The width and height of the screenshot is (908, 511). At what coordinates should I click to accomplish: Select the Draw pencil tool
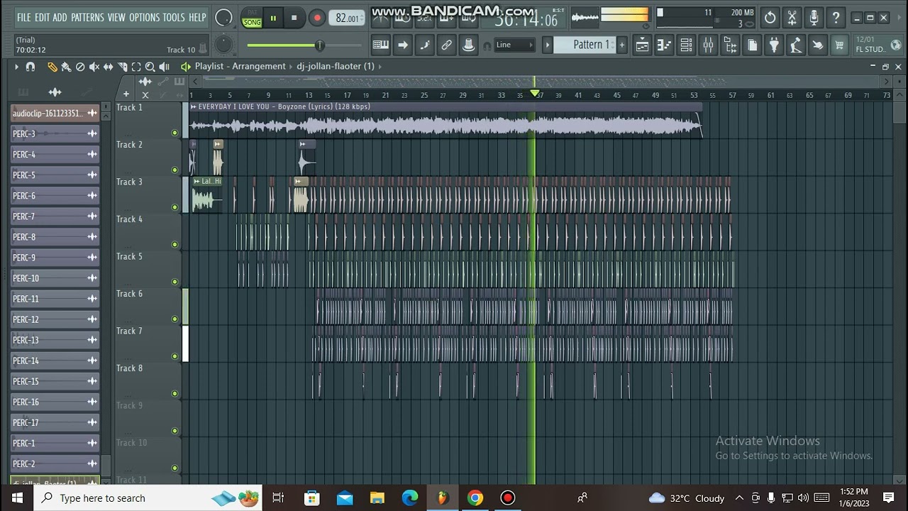click(x=52, y=67)
